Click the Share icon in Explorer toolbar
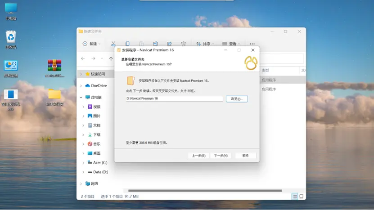The image size is (374, 210). [170, 44]
